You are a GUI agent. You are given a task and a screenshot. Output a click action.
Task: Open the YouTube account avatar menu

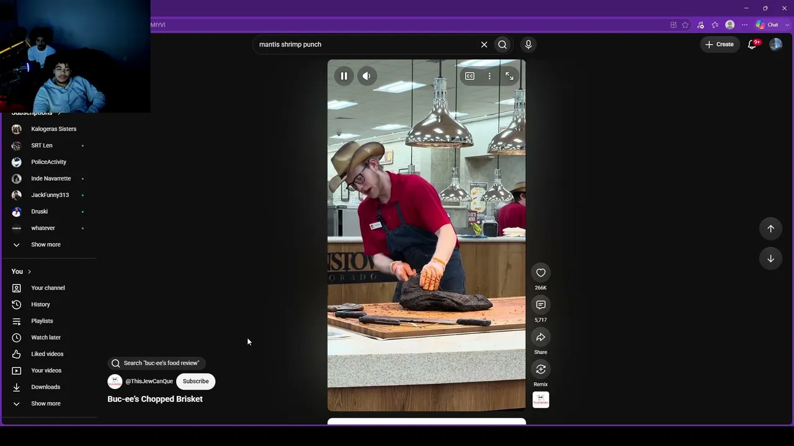point(775,45)
